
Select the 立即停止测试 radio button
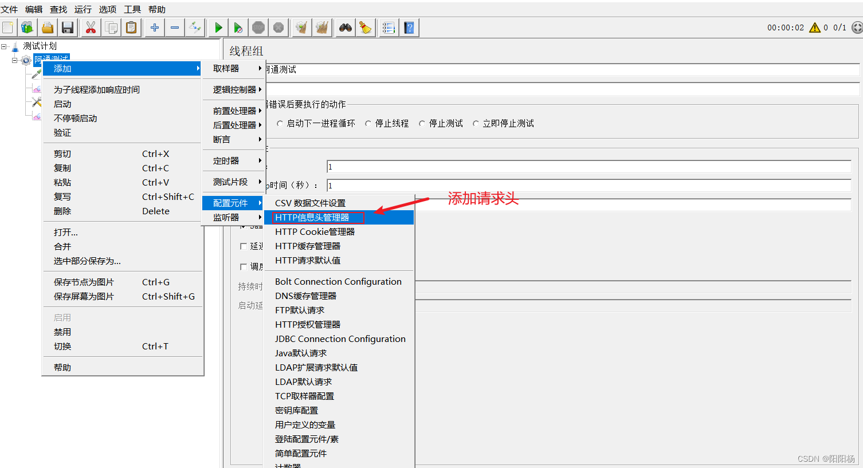pos(476,123)
